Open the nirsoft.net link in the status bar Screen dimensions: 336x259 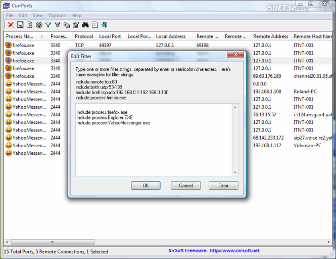click(234, 250)
